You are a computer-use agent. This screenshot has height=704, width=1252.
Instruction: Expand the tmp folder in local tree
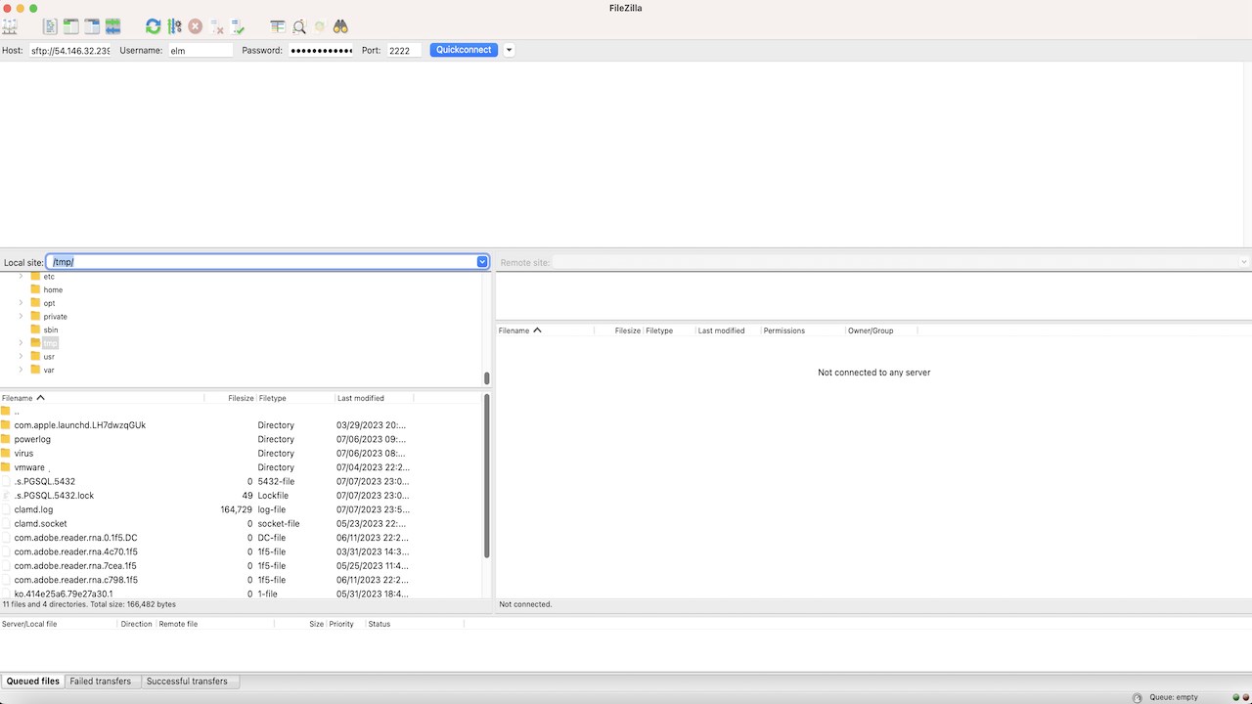(x=21, y=343)
